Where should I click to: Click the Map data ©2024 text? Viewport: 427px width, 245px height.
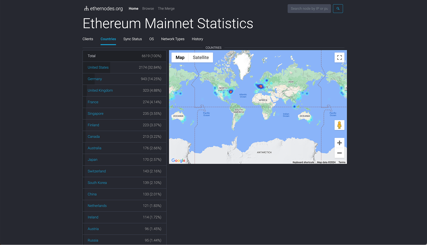[326, 162]
